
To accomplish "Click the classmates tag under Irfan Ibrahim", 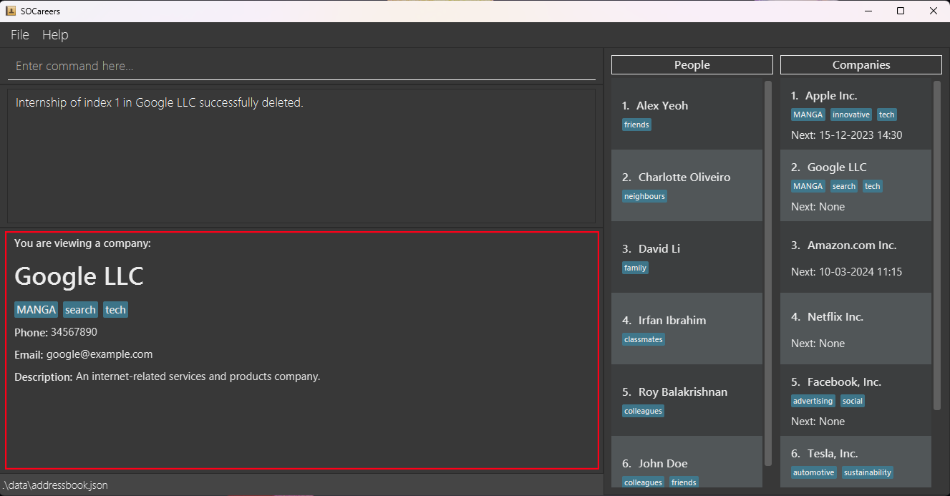I will click(x=643, y=339).
